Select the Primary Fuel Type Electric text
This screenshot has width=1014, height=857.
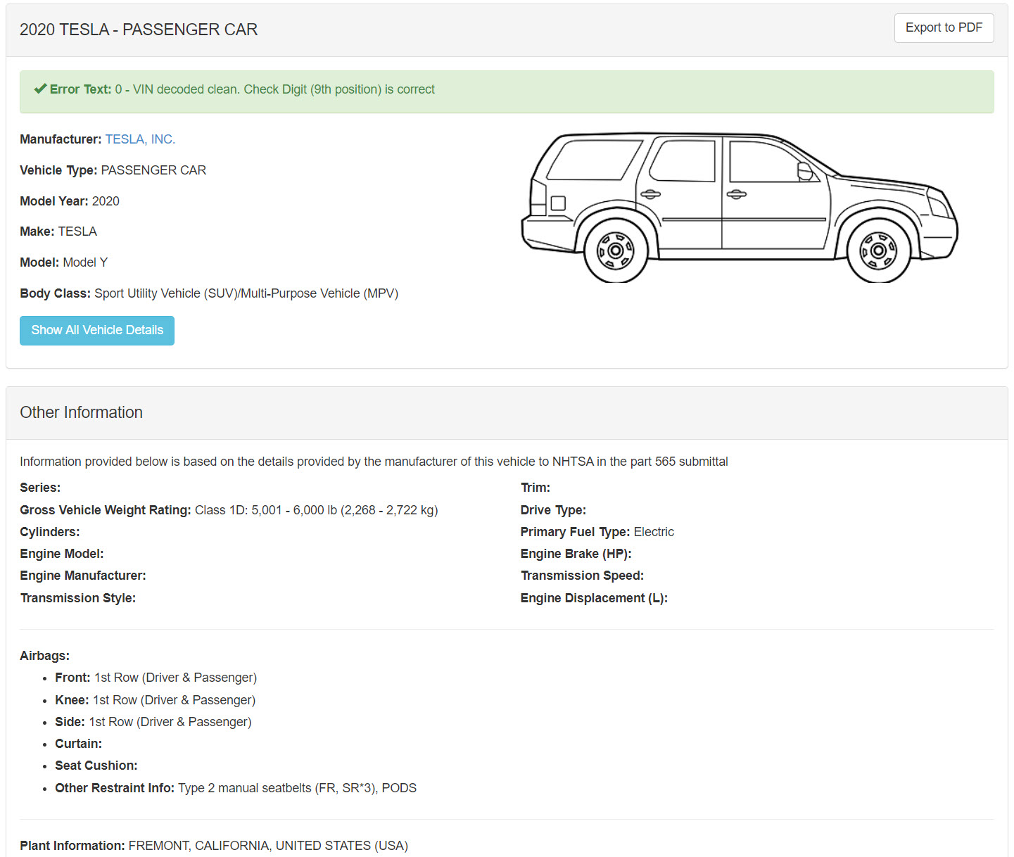(653, 532)
